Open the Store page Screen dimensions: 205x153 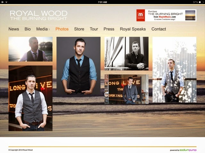[79, 29]
